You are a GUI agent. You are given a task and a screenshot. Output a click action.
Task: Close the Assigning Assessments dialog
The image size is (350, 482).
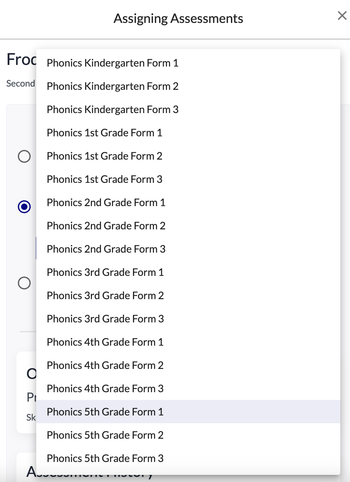click(x=342, y=16)
